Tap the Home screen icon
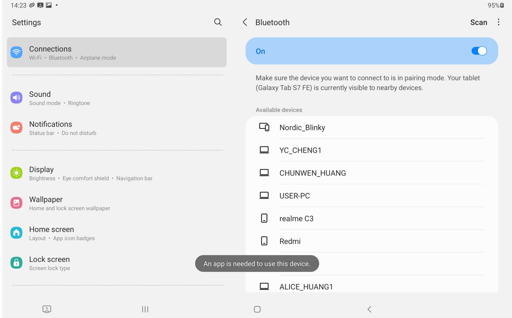The height and width of the screenshot is (318, 512). point(16,233)
